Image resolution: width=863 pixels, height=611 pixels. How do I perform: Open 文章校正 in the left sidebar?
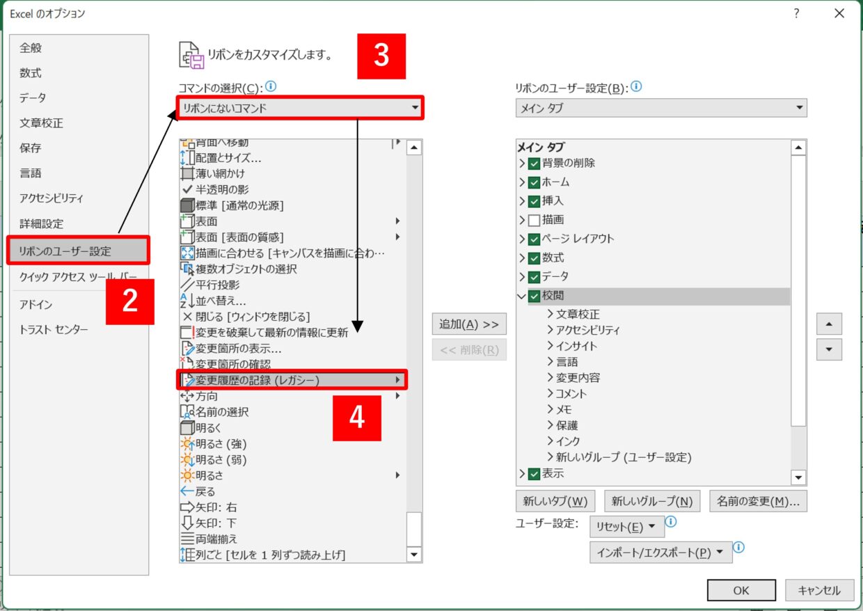pyautogui.click(x=79, y=123)
